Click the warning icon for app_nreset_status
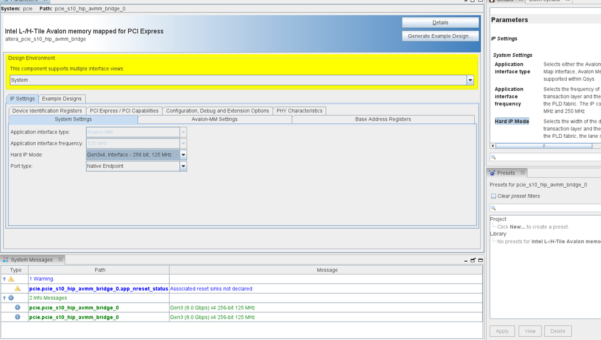Viewport: 601px width, 340px height. click(17, 289)
